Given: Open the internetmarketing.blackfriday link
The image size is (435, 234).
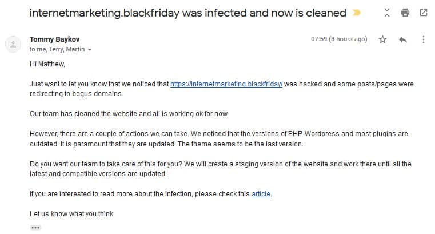Looking at the screenshot, I should (226, 84).
